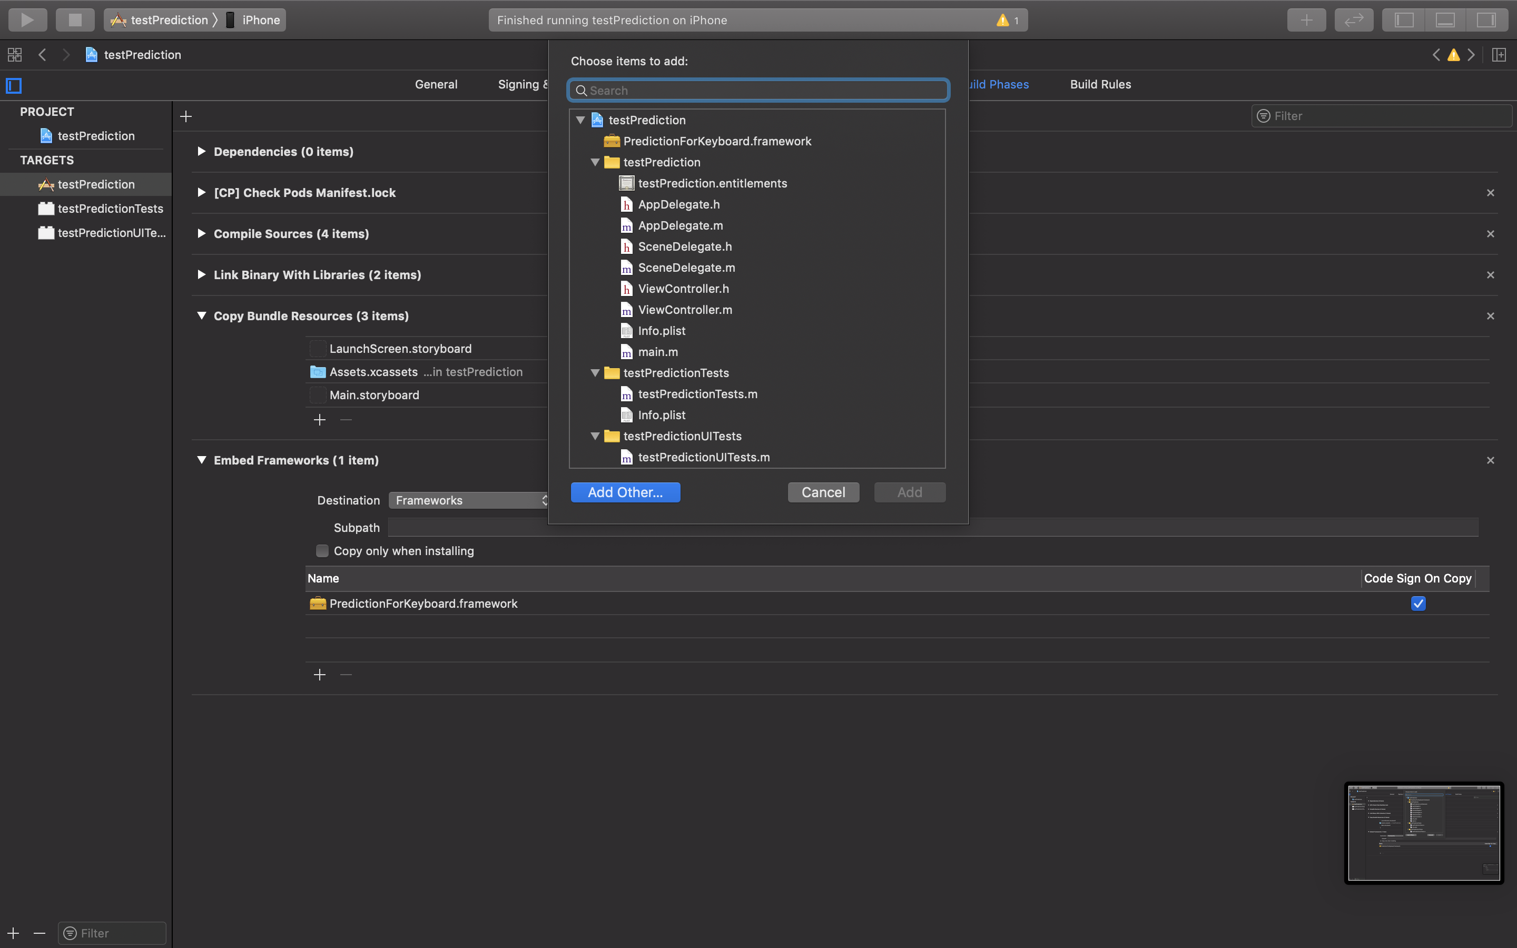Image resolution: width=1517 pixels, height=948 pixels.
Task: Select LaunchScreen.storyboard in bundle resources
Action: pos(426,349)
